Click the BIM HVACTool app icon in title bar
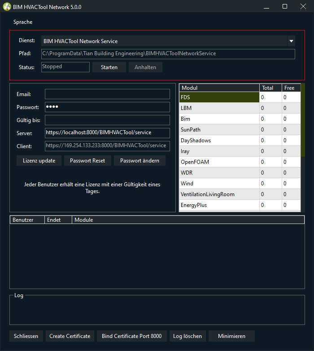314x351 pixels. 7,7
